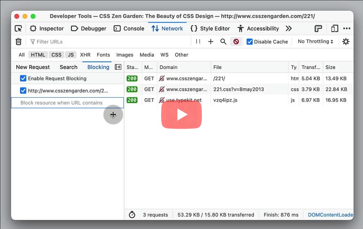Click DOMContentLoaded status text
This screenshot has height=229, width=363.
330,215
